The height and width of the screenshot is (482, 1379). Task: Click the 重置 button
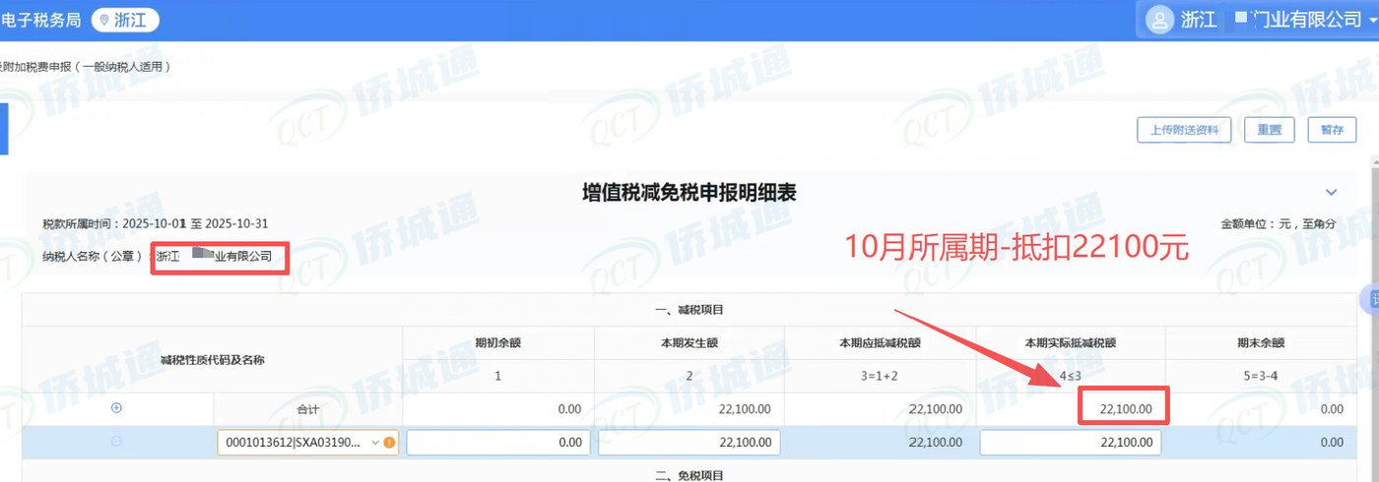tap(1270, 130)
